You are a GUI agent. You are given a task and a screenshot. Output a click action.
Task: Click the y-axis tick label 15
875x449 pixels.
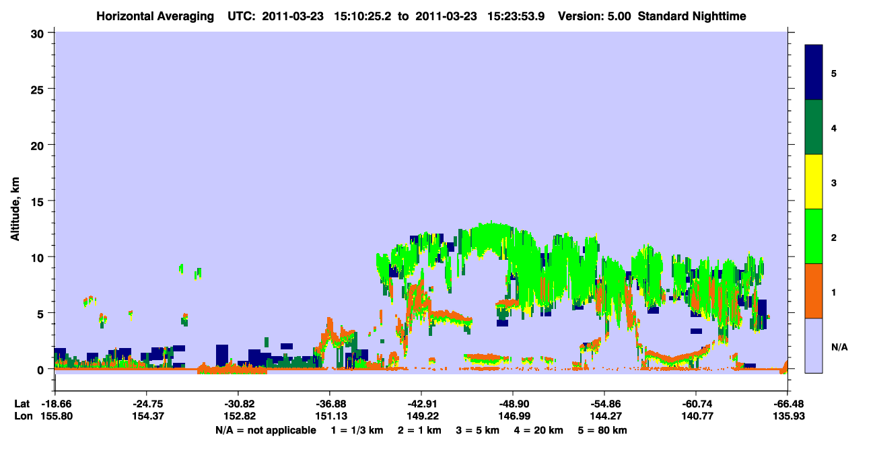39,201
